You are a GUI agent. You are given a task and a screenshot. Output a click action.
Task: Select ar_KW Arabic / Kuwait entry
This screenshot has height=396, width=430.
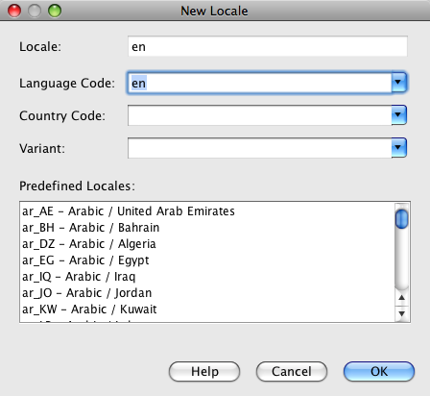click(208, 309)
